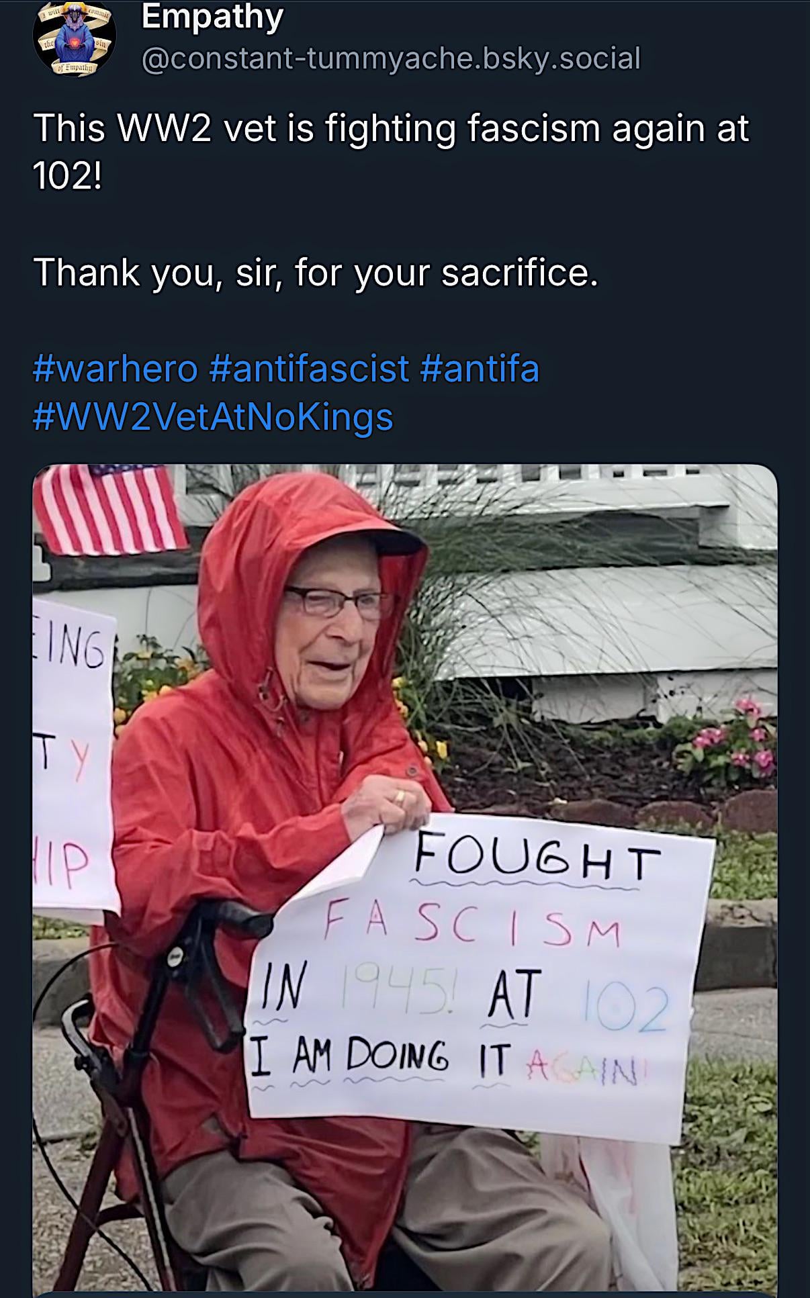Click the post text about the WW2 vet
Viewport: 810px width, 1298px height.
(390, 128)
